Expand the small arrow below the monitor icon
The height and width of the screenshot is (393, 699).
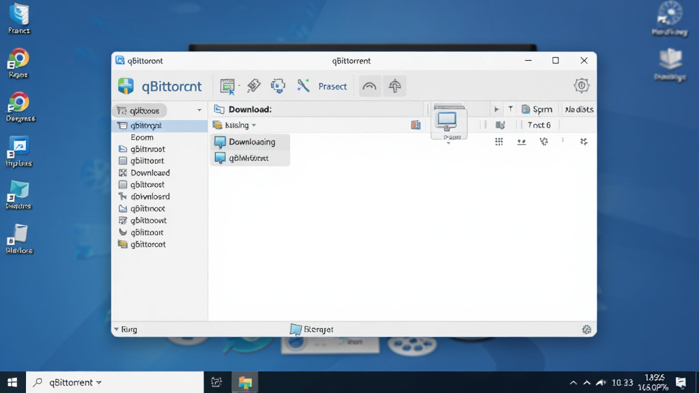click(x=448, y=143)
